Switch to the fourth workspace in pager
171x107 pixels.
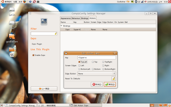pyautogui.click(x=165, y=105)
